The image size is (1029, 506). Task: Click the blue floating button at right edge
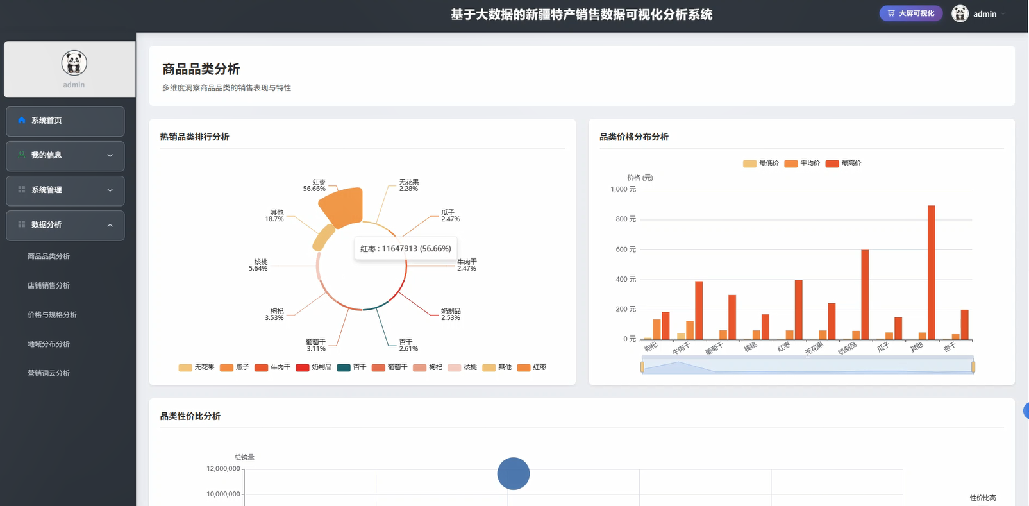[1026, 411]
